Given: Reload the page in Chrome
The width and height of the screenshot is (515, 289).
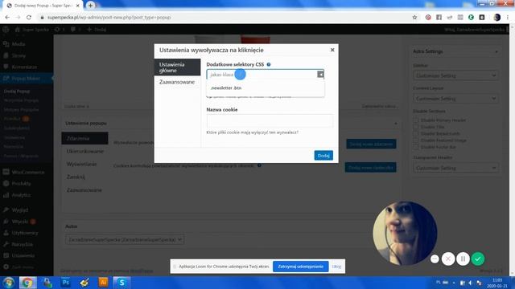Looking at the screenshot, I should 29,18.
